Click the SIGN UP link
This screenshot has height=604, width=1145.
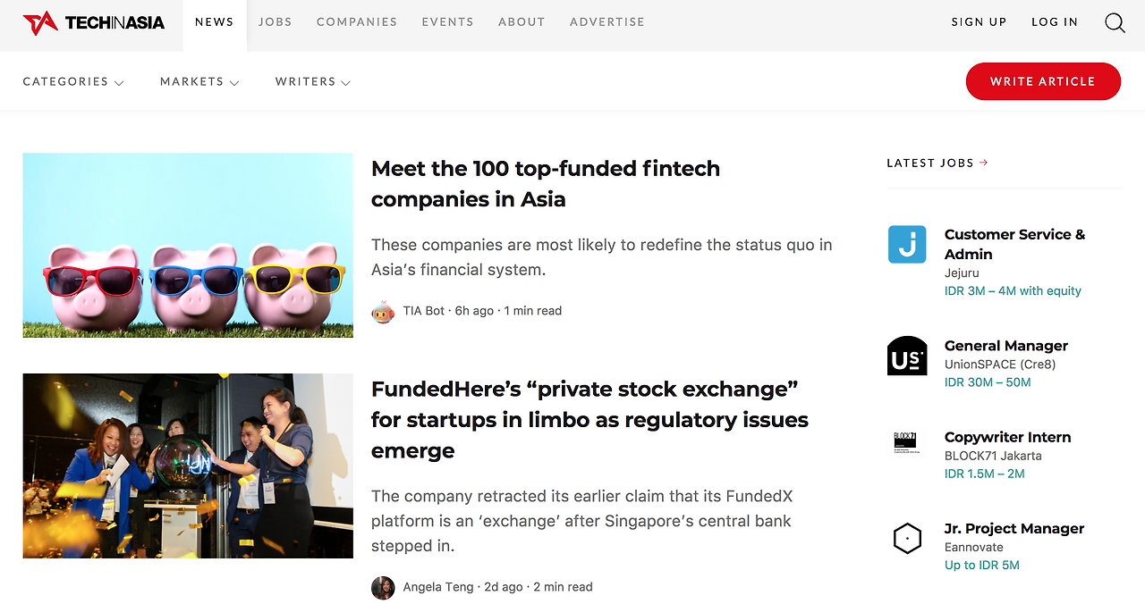[979, 21]
